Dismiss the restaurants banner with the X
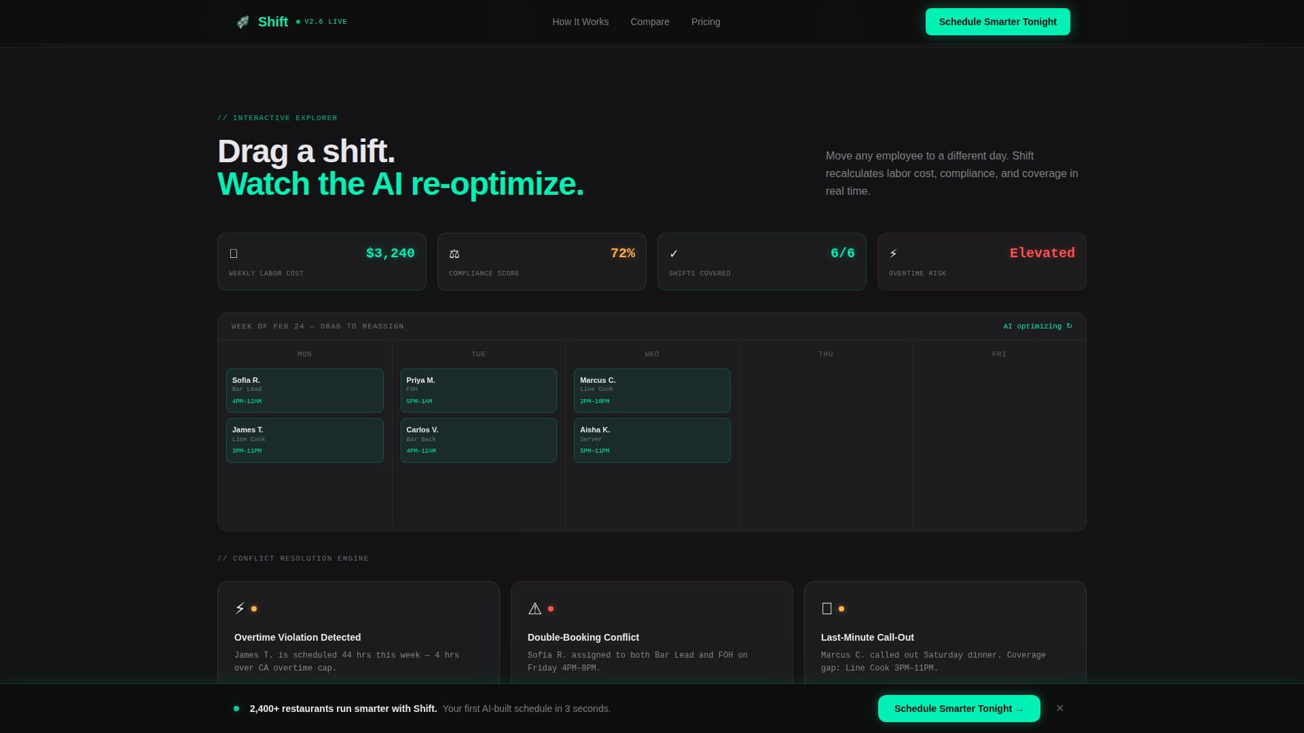The image size is (1304, 733). [x=1059, y=708]
